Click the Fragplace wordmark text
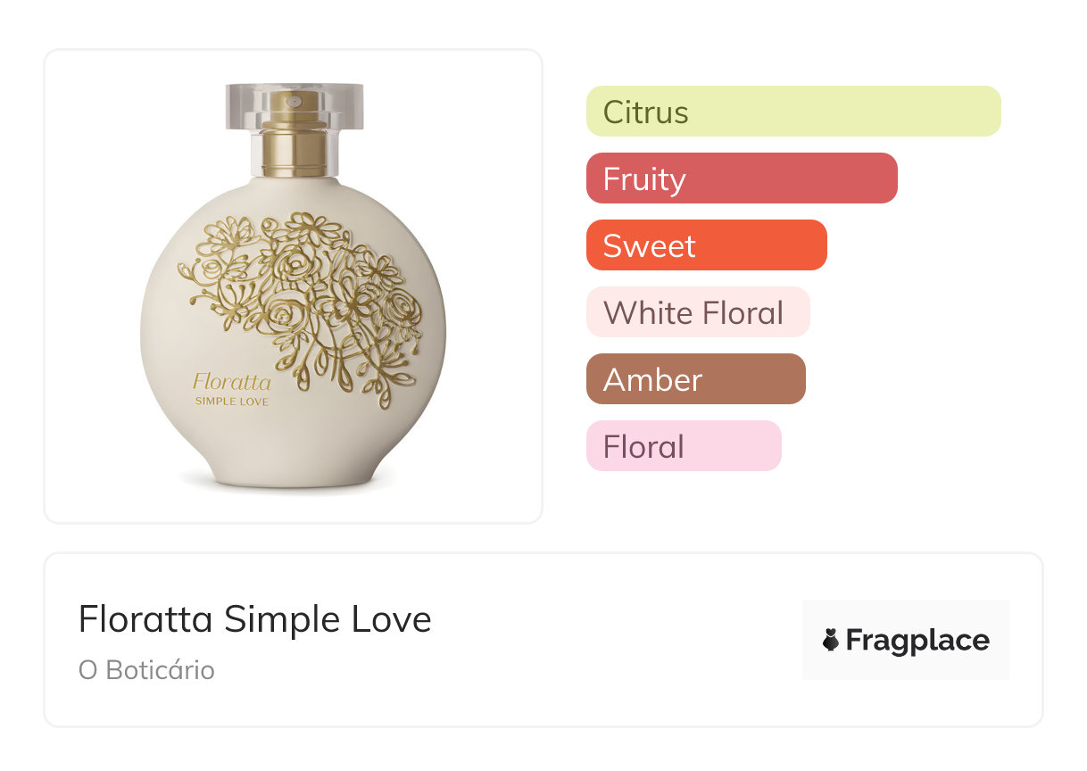The image size is (1087, 771). coord(917,641)
